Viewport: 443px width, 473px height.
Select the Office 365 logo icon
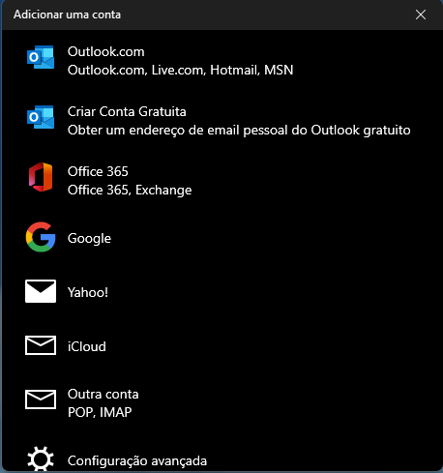click(x=41, y=177)
